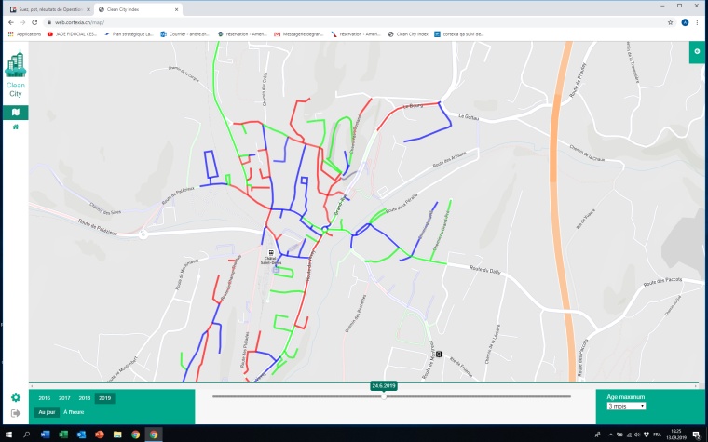Open the map view from sidebar
Screen dimensions: 708x442
15,112
